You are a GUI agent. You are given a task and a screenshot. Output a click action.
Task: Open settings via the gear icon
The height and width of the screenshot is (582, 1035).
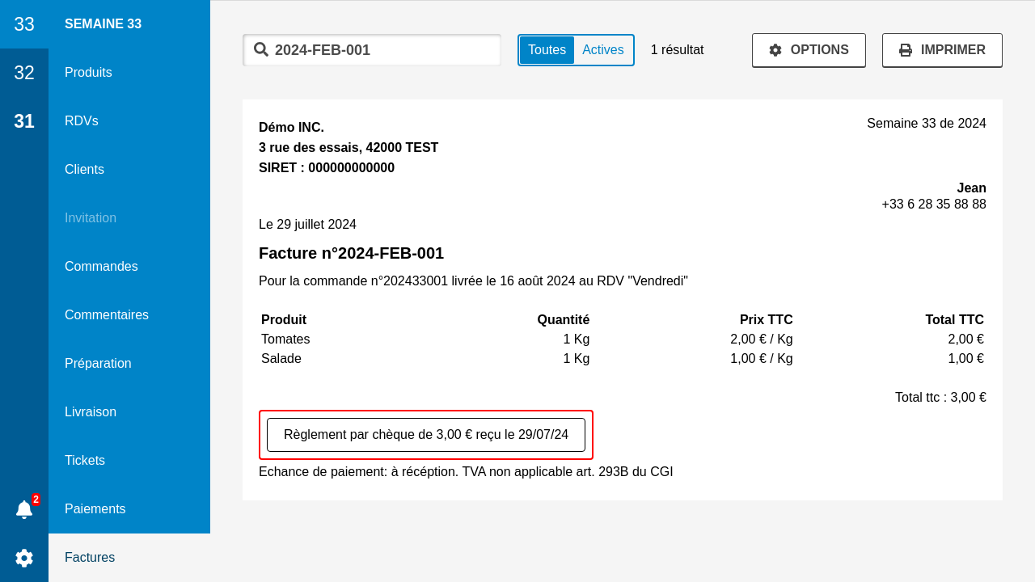(x=24, y=558)
